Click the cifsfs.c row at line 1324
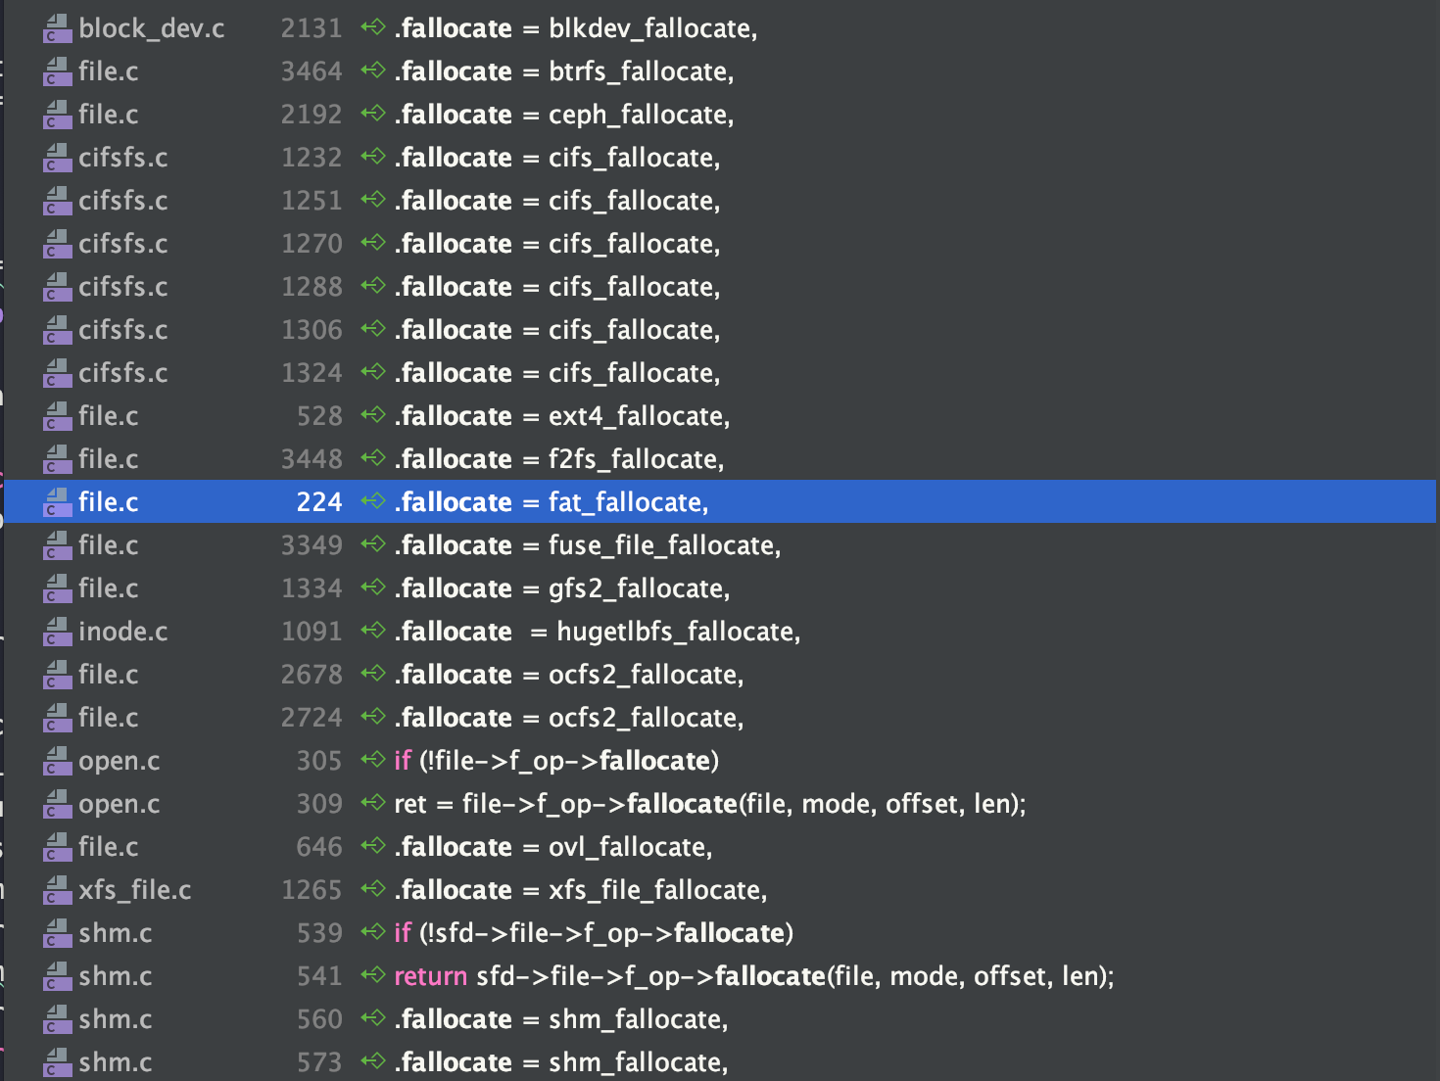The height and width of the screenshot is (1081, 1440). (721, 373)
